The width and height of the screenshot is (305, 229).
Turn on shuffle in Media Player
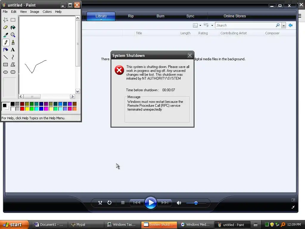click(100, 203)
